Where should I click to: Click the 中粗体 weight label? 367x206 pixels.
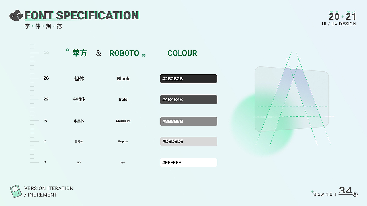coord(79,99)
